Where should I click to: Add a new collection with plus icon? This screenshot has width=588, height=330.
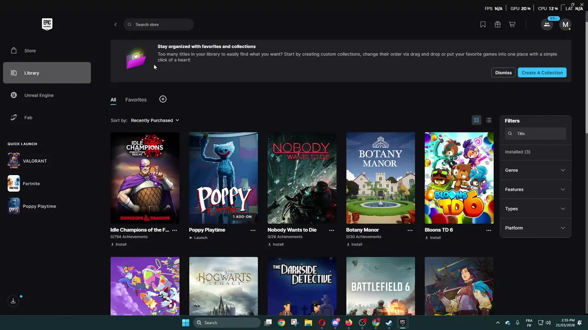coord(163,99)
